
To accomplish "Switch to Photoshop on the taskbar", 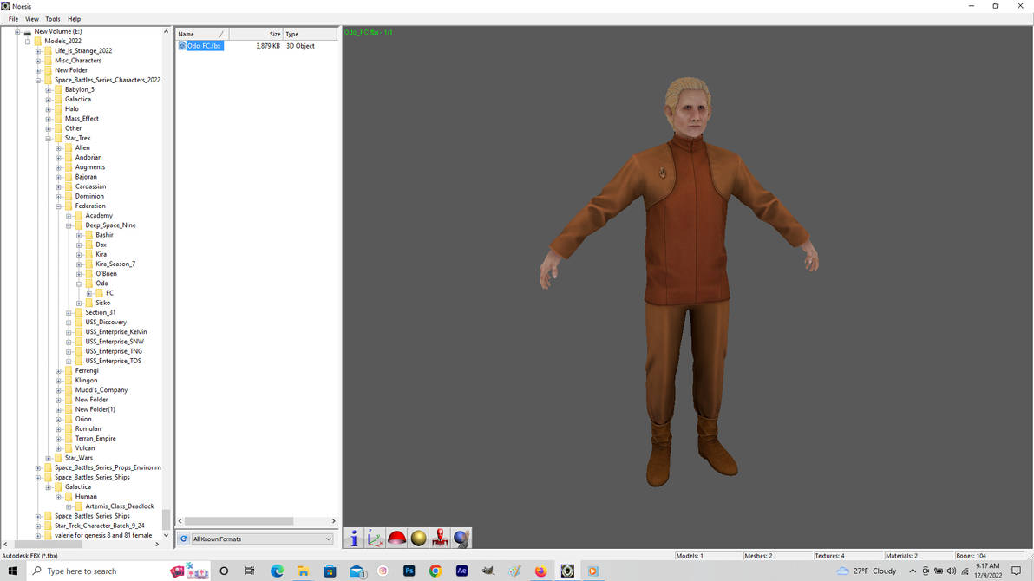I will tap(409, 571).
